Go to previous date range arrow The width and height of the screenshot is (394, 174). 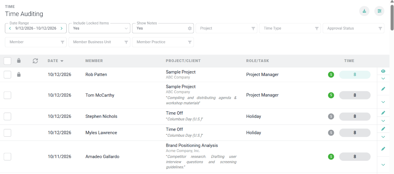[10, 28]
